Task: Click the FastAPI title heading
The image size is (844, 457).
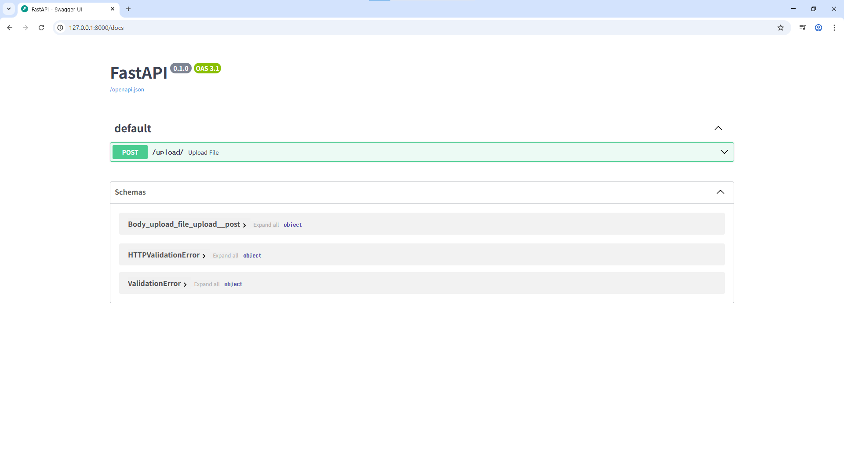Action: (x=138, y=73)
